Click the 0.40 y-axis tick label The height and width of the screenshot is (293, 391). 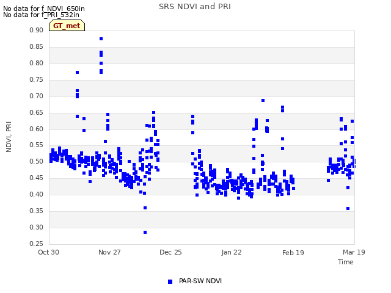(x=36, y=194)
